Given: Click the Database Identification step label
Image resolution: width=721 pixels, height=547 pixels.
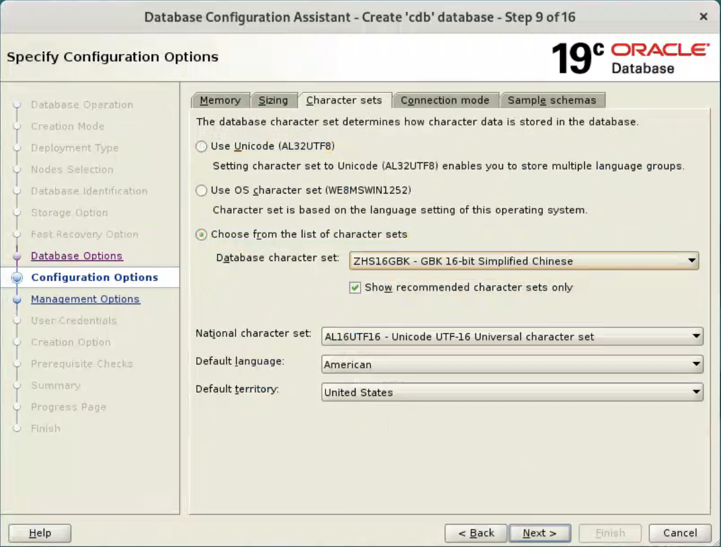Looking at the screenshot, I should [89, 190].
